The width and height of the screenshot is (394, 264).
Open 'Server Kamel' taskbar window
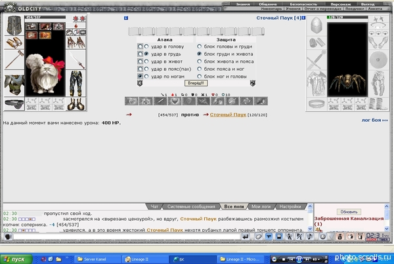tap(98, 259)
